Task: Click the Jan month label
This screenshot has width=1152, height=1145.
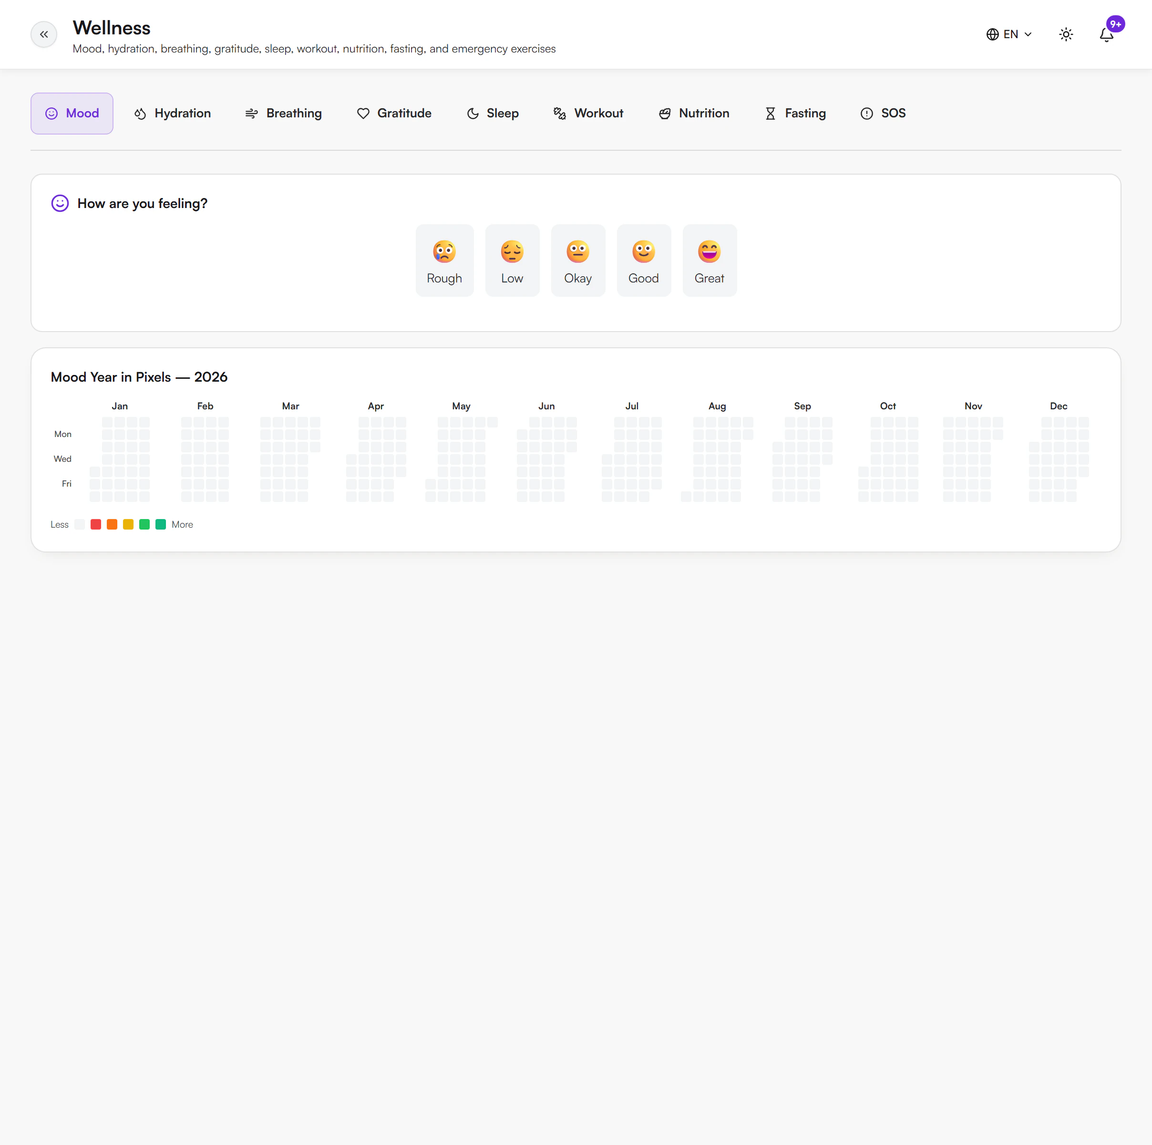Action: click(119, 406)
